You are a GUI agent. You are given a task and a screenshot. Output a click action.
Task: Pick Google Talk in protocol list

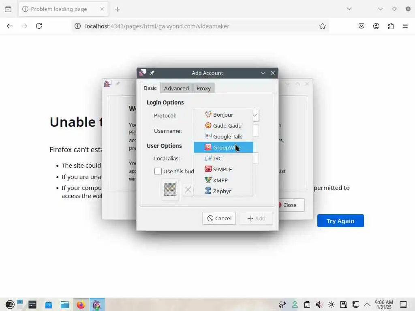tap(223, 136)
